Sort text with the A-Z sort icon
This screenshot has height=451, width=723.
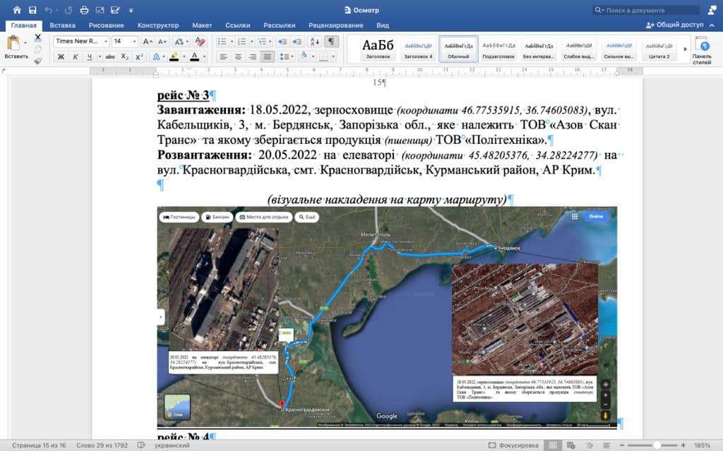315,42
